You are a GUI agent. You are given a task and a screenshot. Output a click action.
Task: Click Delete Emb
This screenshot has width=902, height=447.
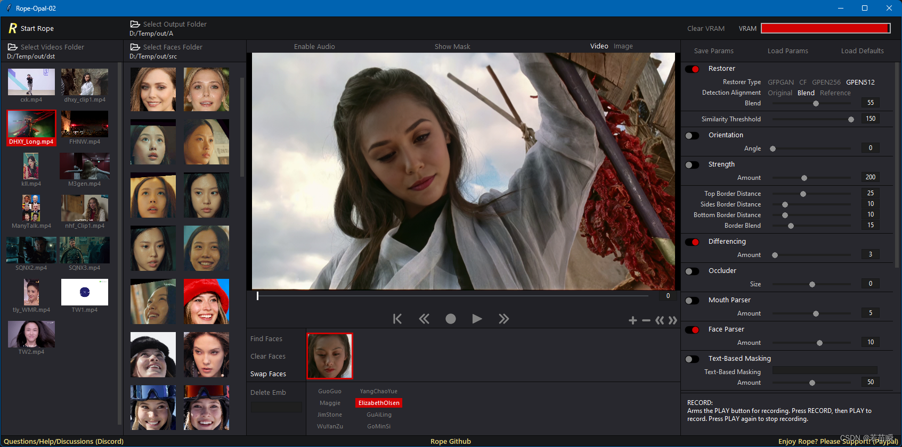[x=268, y=392]
